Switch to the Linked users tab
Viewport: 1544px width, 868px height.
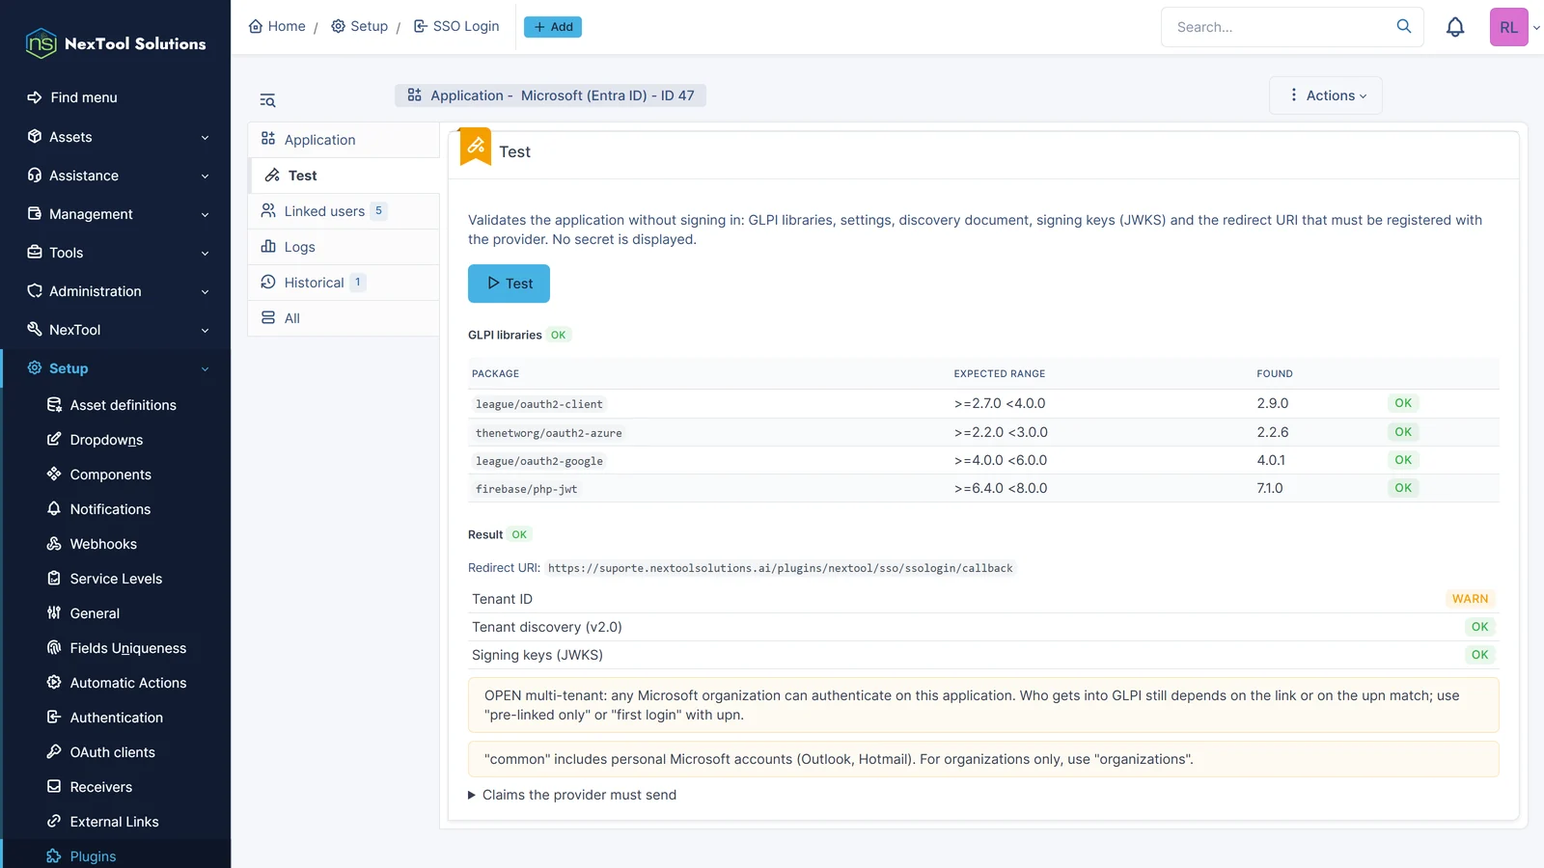(344, 211)
